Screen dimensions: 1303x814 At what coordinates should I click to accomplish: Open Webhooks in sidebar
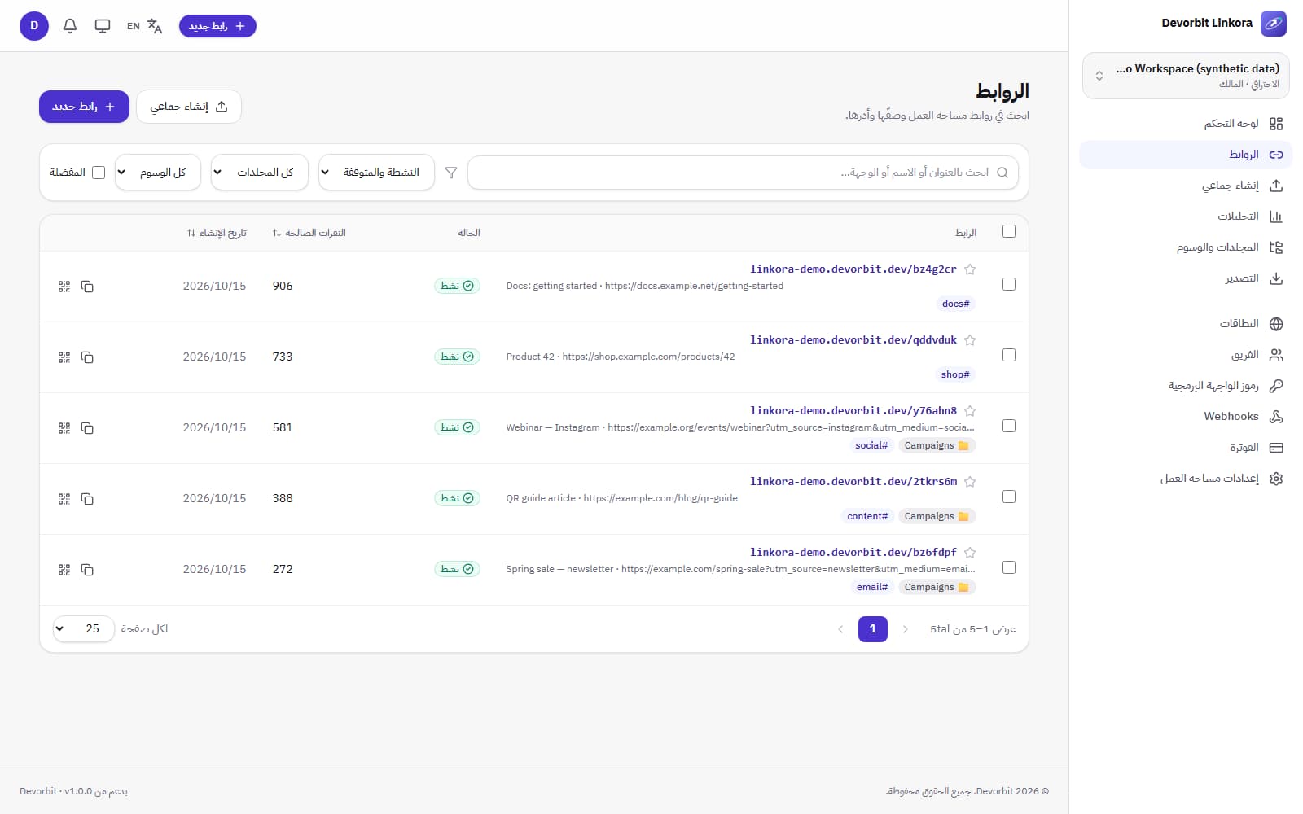tap(1186, 417)
